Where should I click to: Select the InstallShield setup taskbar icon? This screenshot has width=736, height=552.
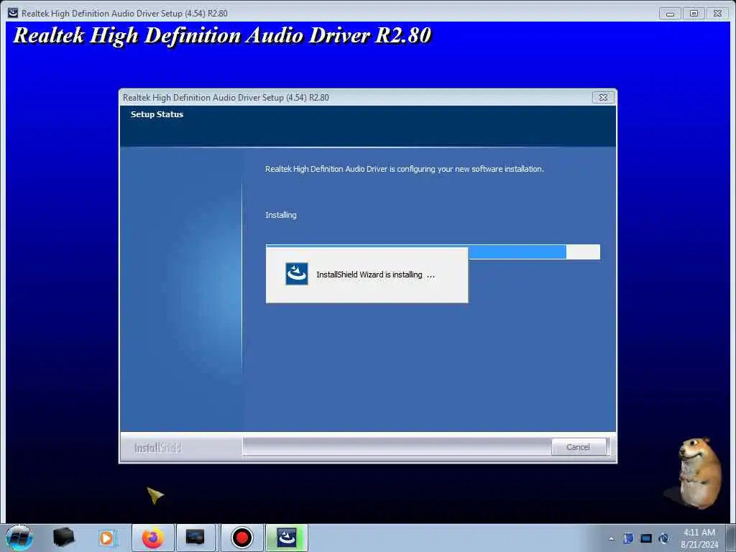pyautogui.click(x=286, y=538)
